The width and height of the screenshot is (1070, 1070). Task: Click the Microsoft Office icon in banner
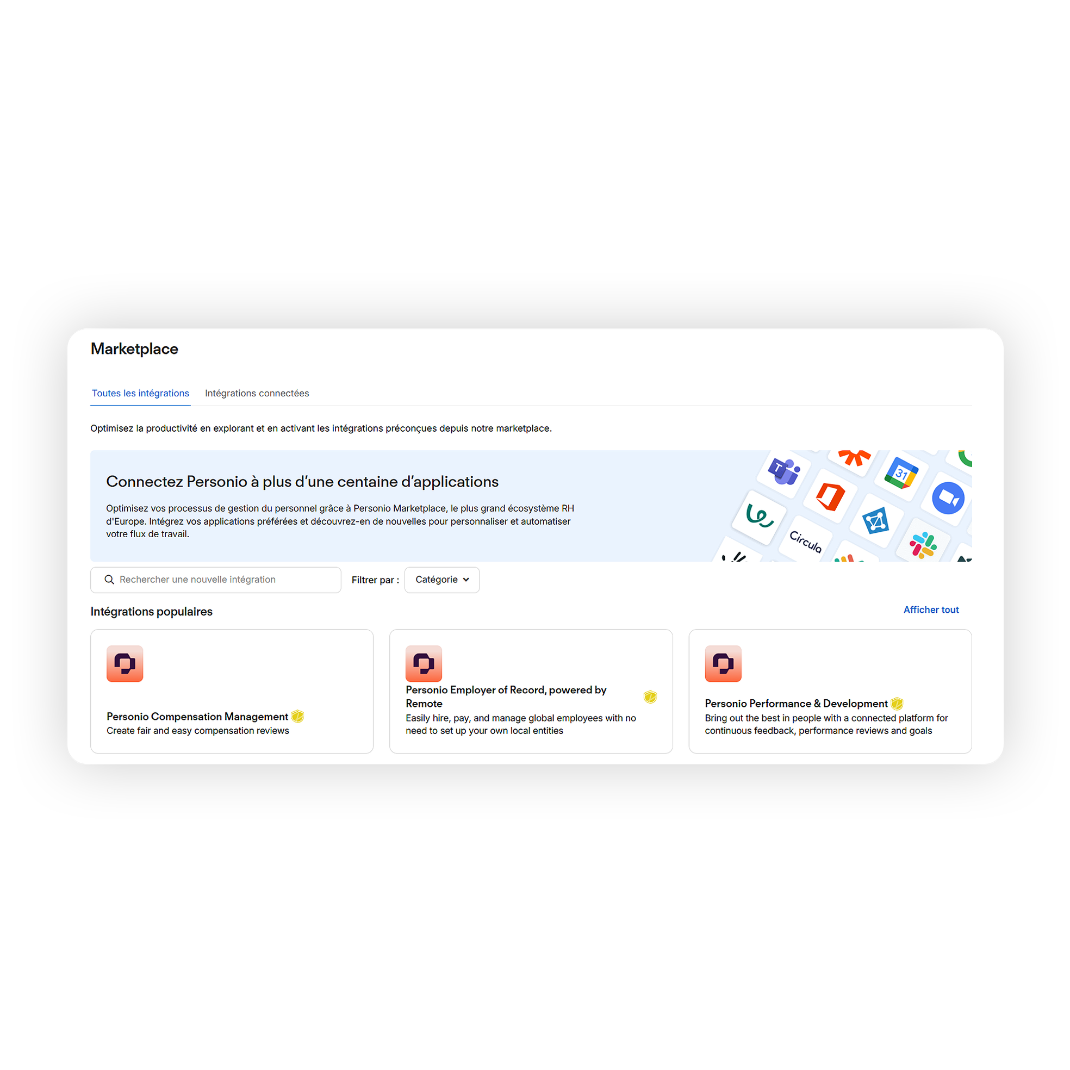pos(830,496)
